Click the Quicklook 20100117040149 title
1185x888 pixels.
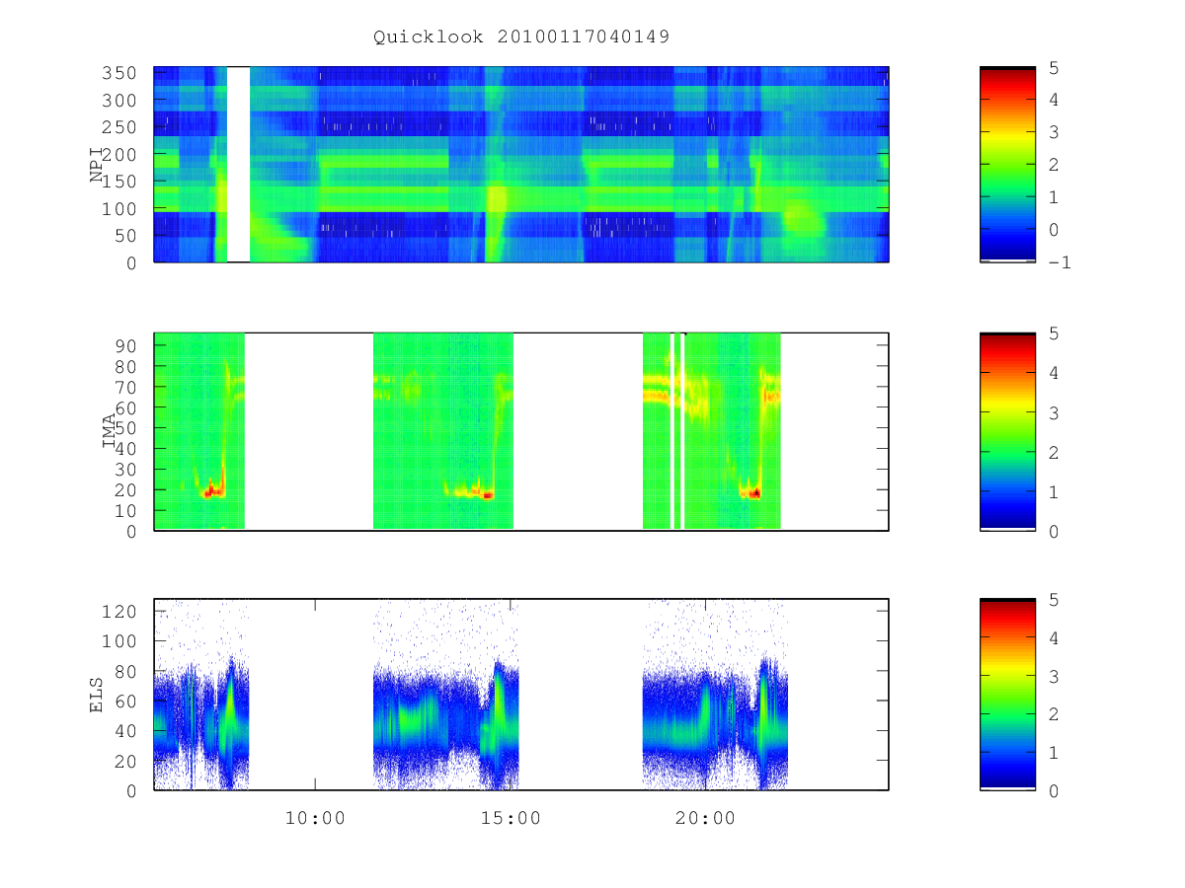(521, 37)
